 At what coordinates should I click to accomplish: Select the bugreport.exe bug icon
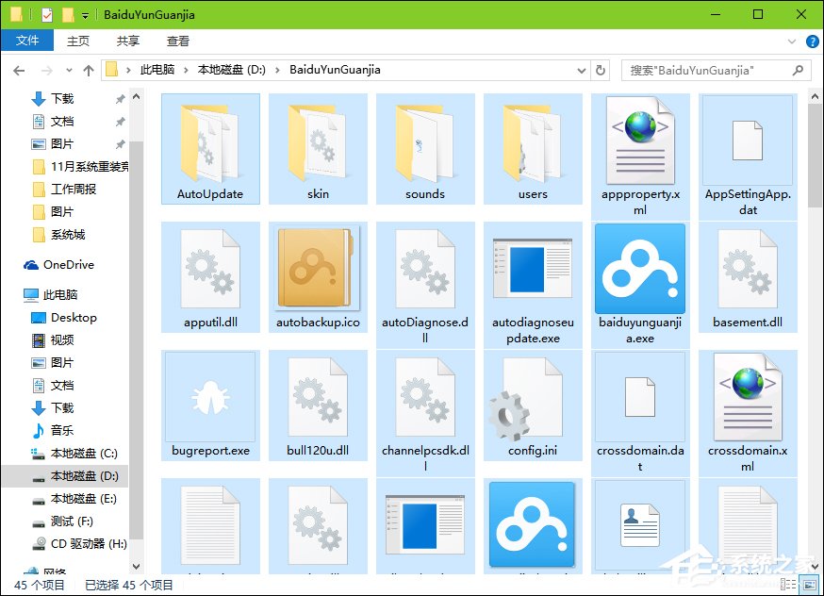point(209,397)
